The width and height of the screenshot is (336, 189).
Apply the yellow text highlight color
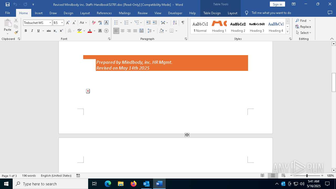pyautogui.click(x=80, y=31)
